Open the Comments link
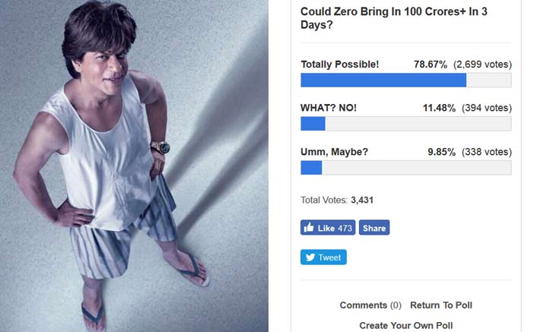Viewport: 537px width, 332px height. point(363,305)
